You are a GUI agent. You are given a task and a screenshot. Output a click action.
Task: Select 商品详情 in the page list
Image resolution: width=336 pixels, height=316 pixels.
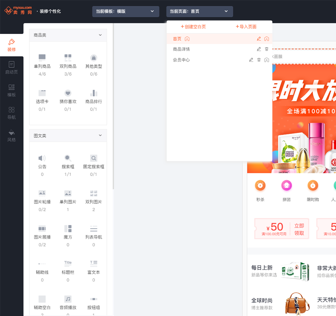tap(220, 49)
